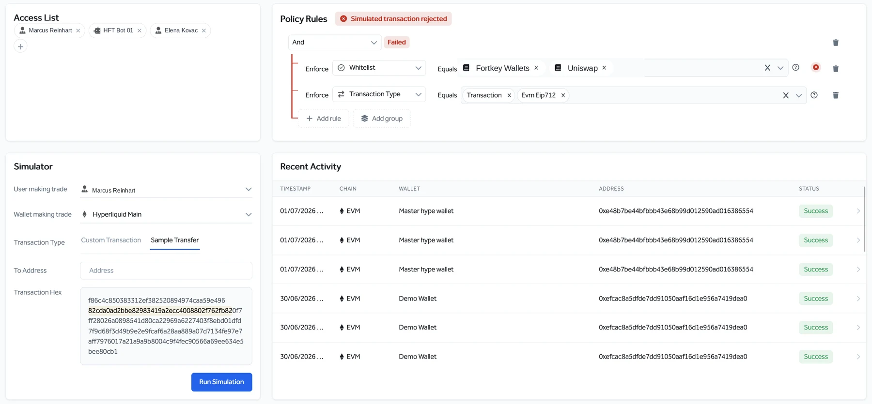Delete the Transaction Type rule

pyautogui.click(x=836, y=95)
